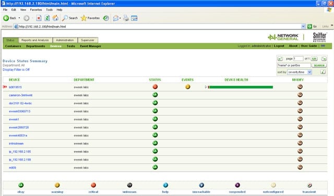
Task: Click the modify icon for b0619515 row
Action: [x=300, y=87]
